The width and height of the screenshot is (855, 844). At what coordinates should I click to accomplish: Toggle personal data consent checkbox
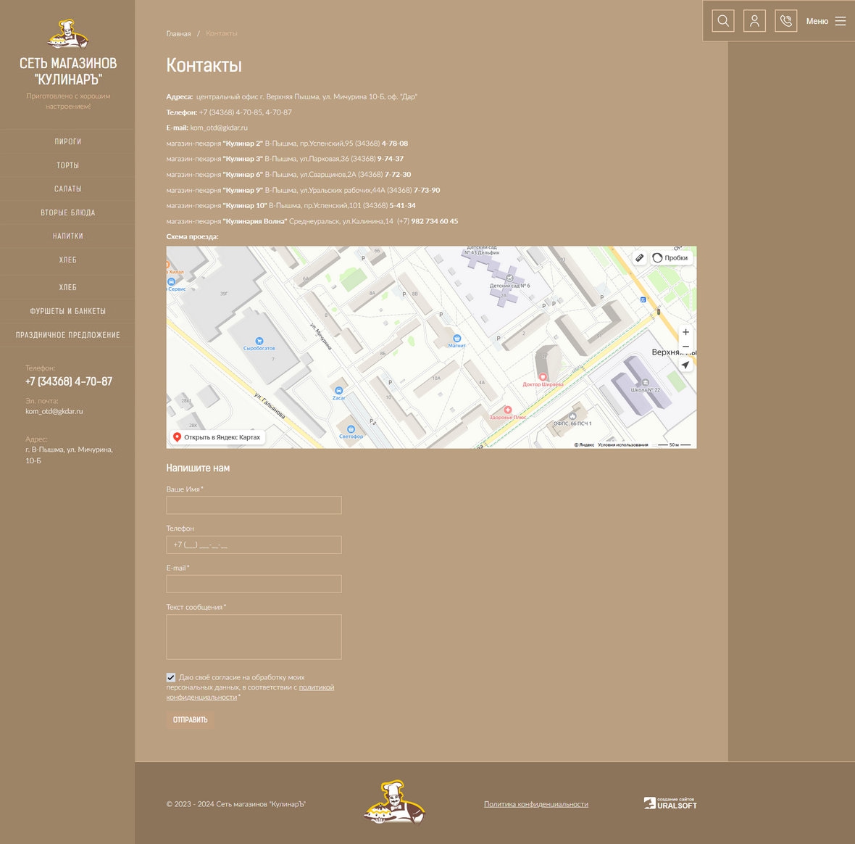pos(171,677)
